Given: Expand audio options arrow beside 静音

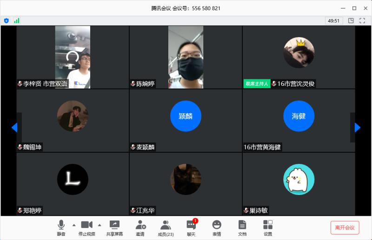Looking at the screenshot, I should [73, 225].
